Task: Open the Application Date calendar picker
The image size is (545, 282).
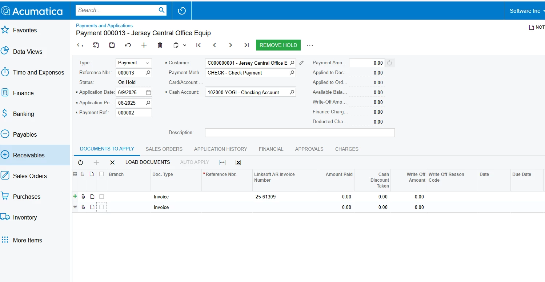Action: (x=148, y=92)
